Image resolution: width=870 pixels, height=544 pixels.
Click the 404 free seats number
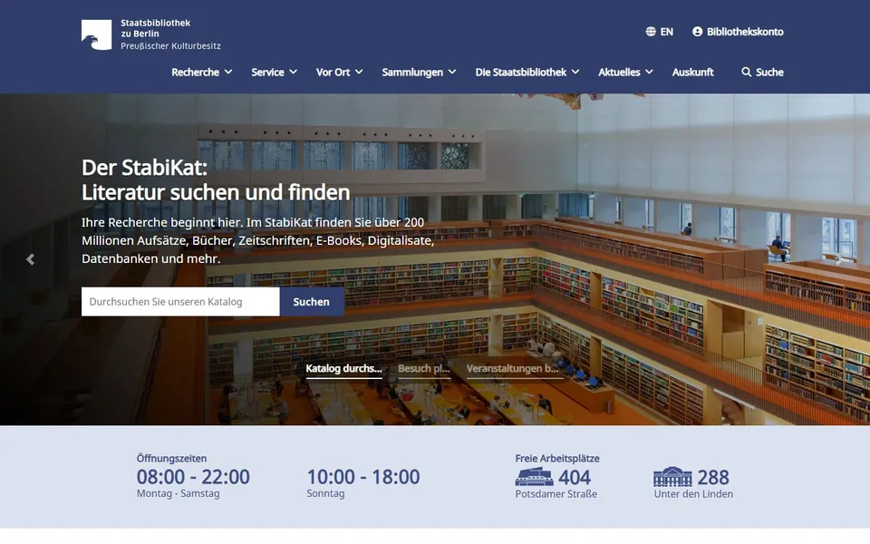(575, 478)
